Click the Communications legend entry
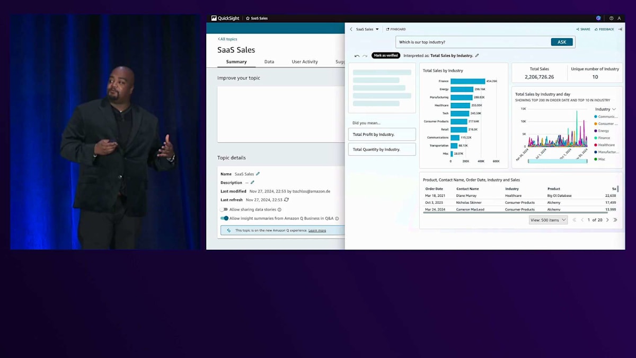Image resolution: width=636 pixels, height=358 pixels. point(606,117)
